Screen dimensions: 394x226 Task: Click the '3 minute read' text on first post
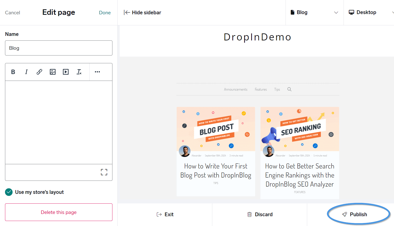pos(236,156)
